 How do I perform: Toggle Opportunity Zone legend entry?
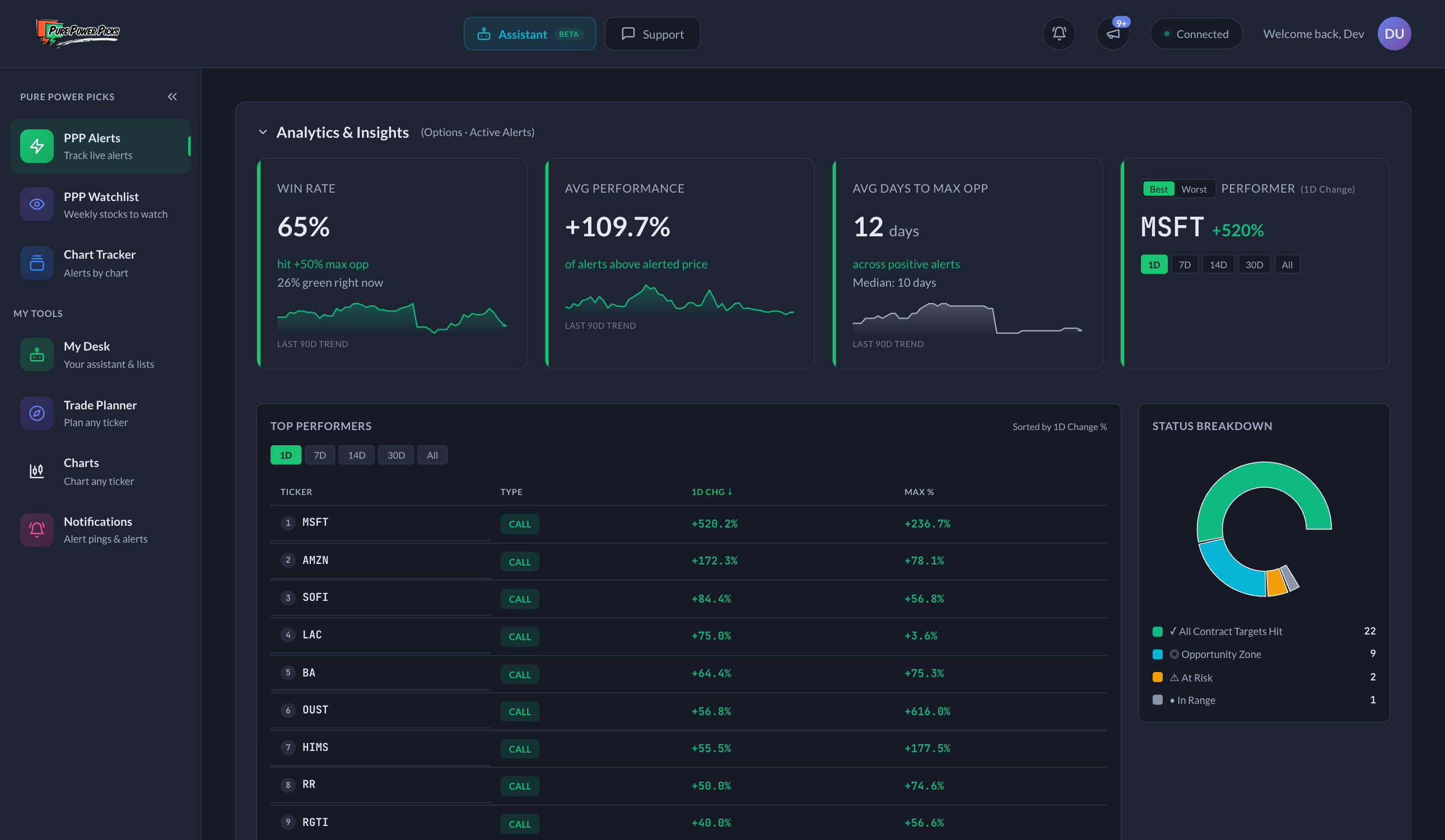[1264, 654]
